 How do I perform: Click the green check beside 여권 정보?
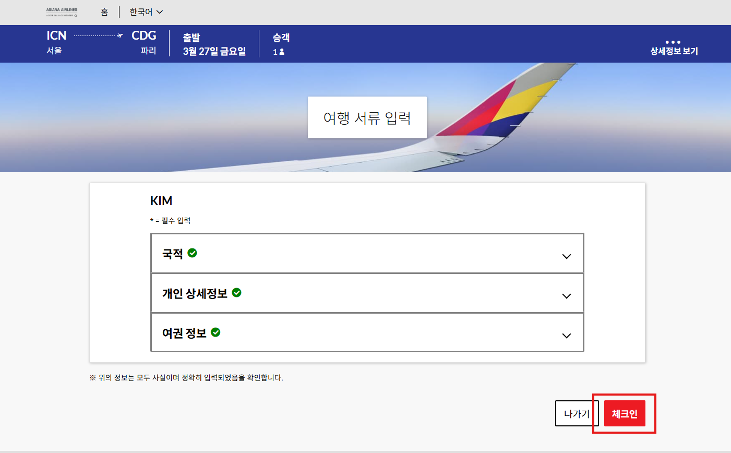click(x=215, y=332)
